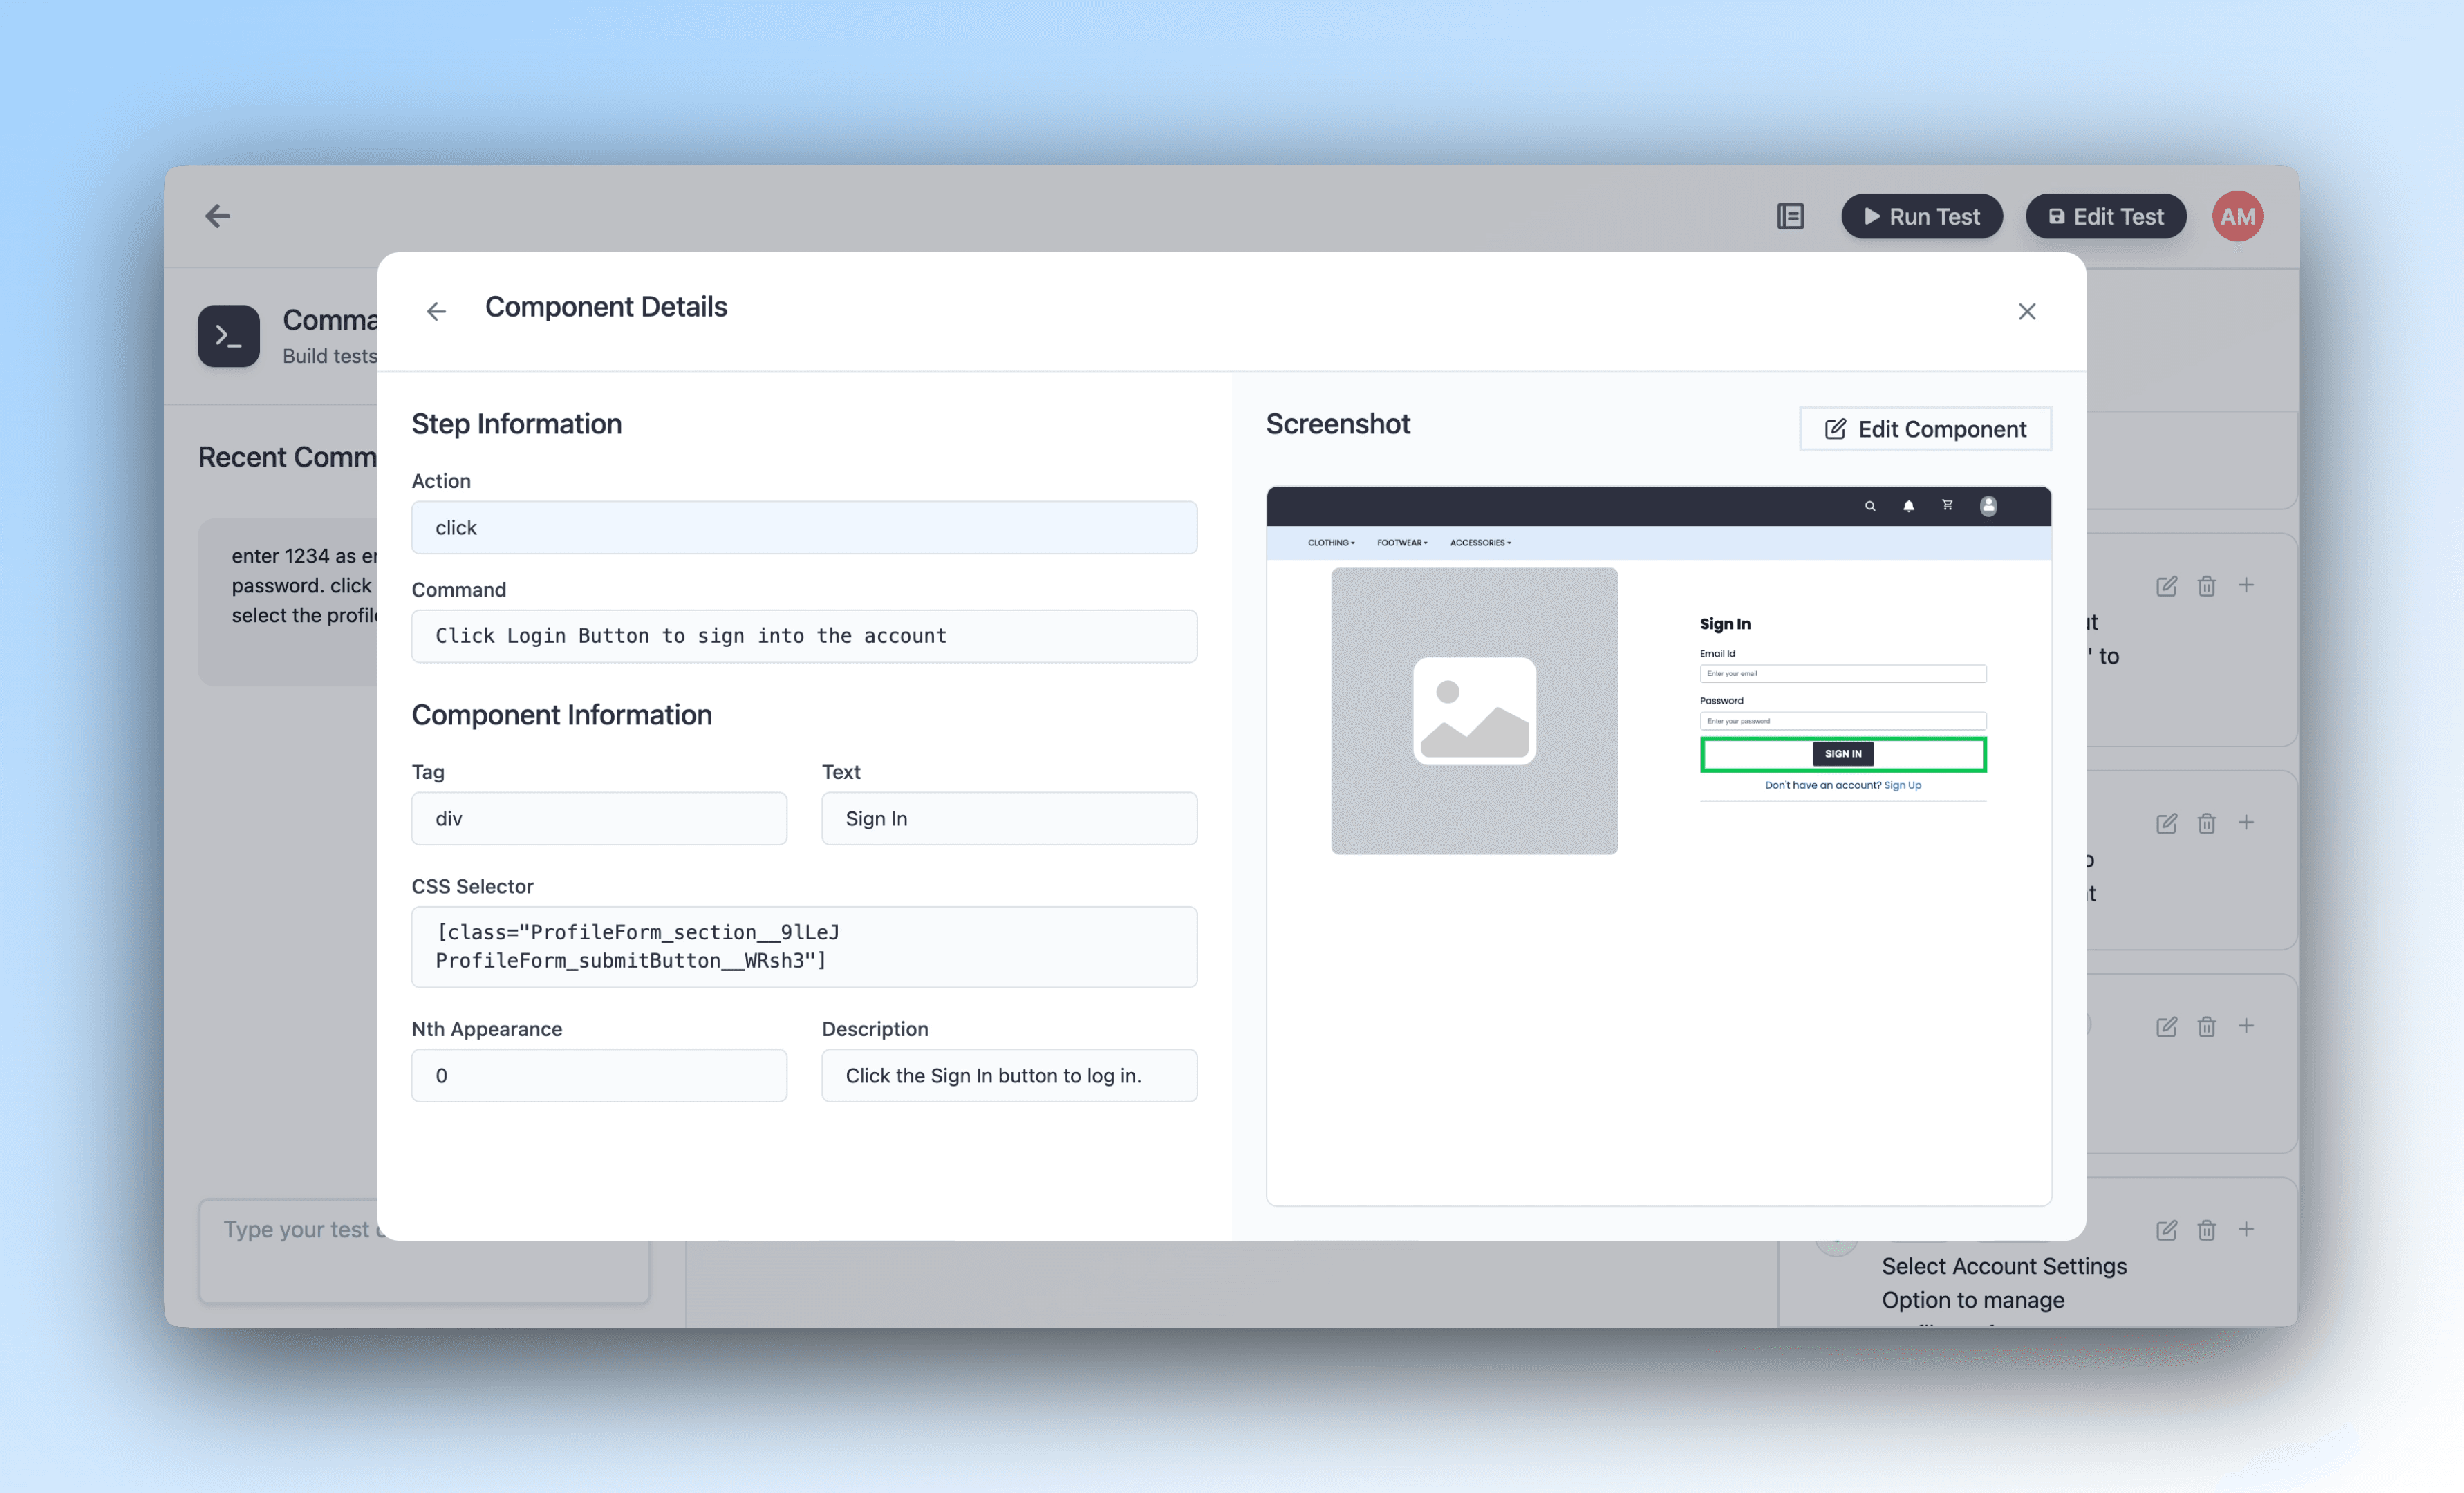
Task: Click the image placeholder in the preview
Action: point(1474,711)
